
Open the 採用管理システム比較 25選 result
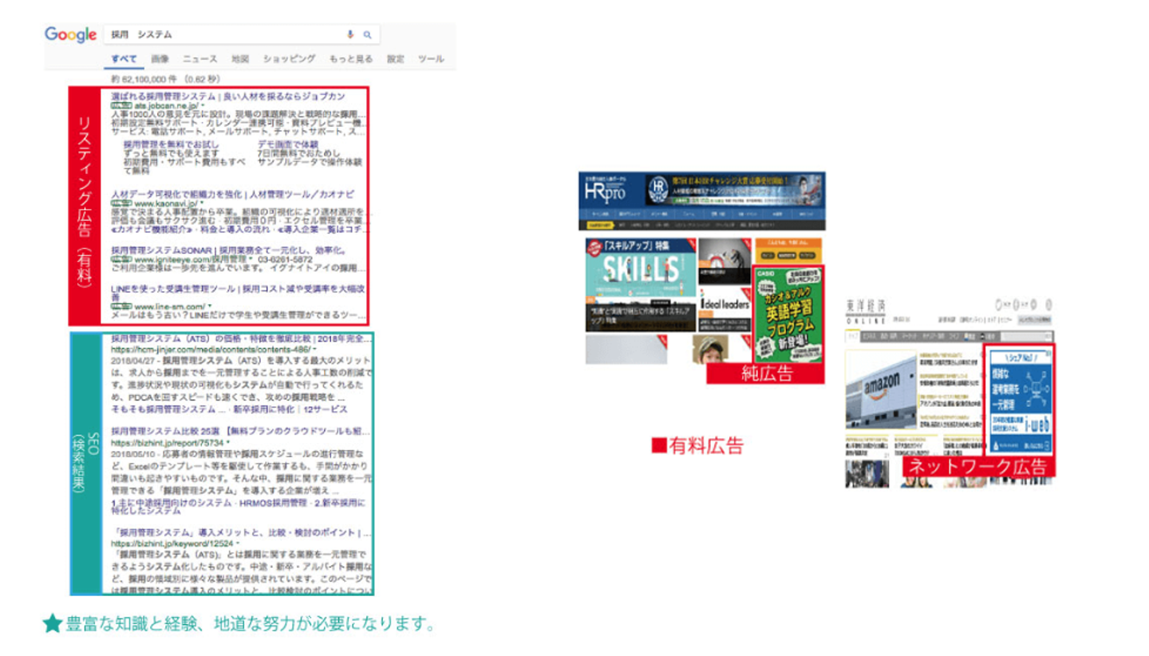point(239,432)
